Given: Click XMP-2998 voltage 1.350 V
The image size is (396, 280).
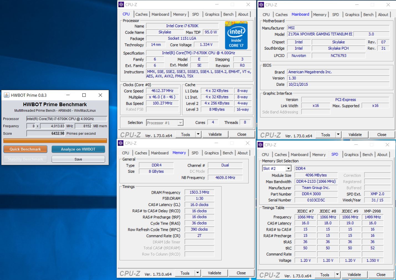Looking at the screenshot, I should pos(372,260).
